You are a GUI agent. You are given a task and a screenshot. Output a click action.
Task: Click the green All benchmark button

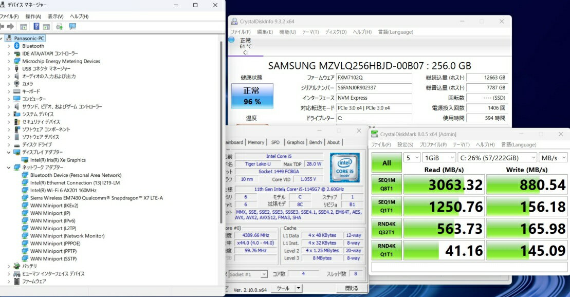pos(387,163)
